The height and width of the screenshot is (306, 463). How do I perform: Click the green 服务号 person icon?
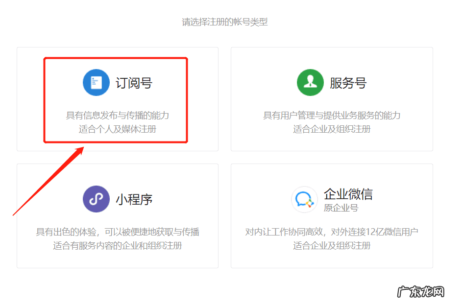coord(310,82)
